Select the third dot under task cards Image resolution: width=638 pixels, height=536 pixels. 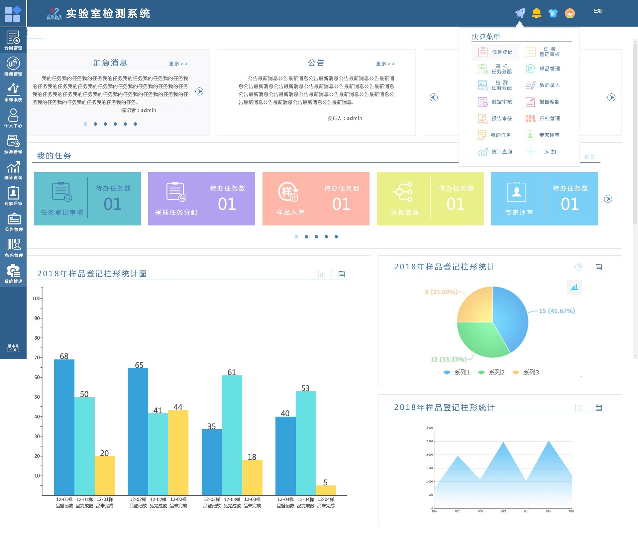[x=316, y=237]
